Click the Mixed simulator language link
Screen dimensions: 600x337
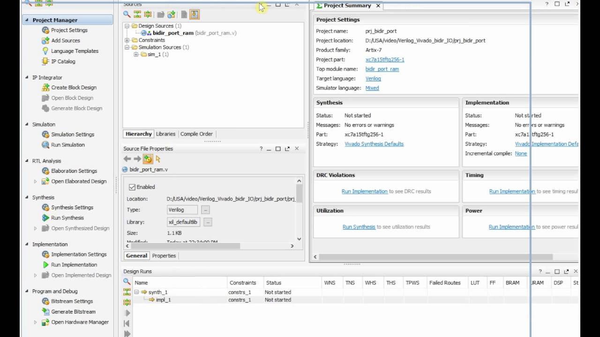(372, 88)
